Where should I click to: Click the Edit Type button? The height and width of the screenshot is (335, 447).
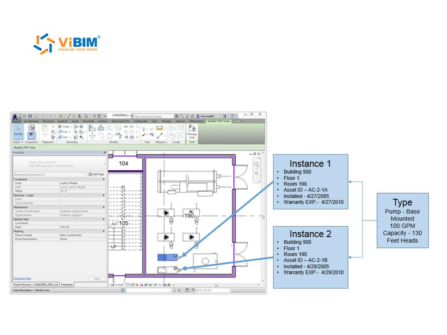click(96, 174)
